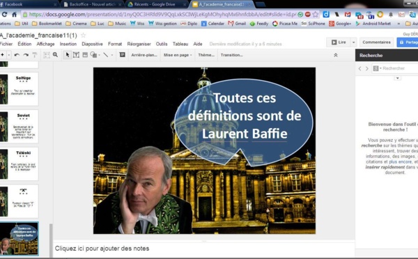Click the Transition... button

[x=231, y=55]
